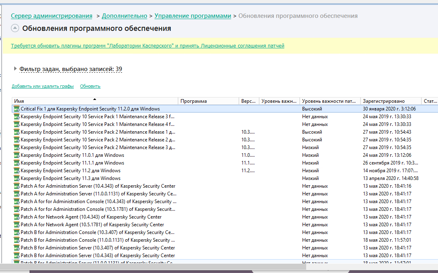Screen dimensions: 438x273
Task: Click update icon for Kaspersky Endpoint Security 11.0.1
Action: [x=17, y=155]
